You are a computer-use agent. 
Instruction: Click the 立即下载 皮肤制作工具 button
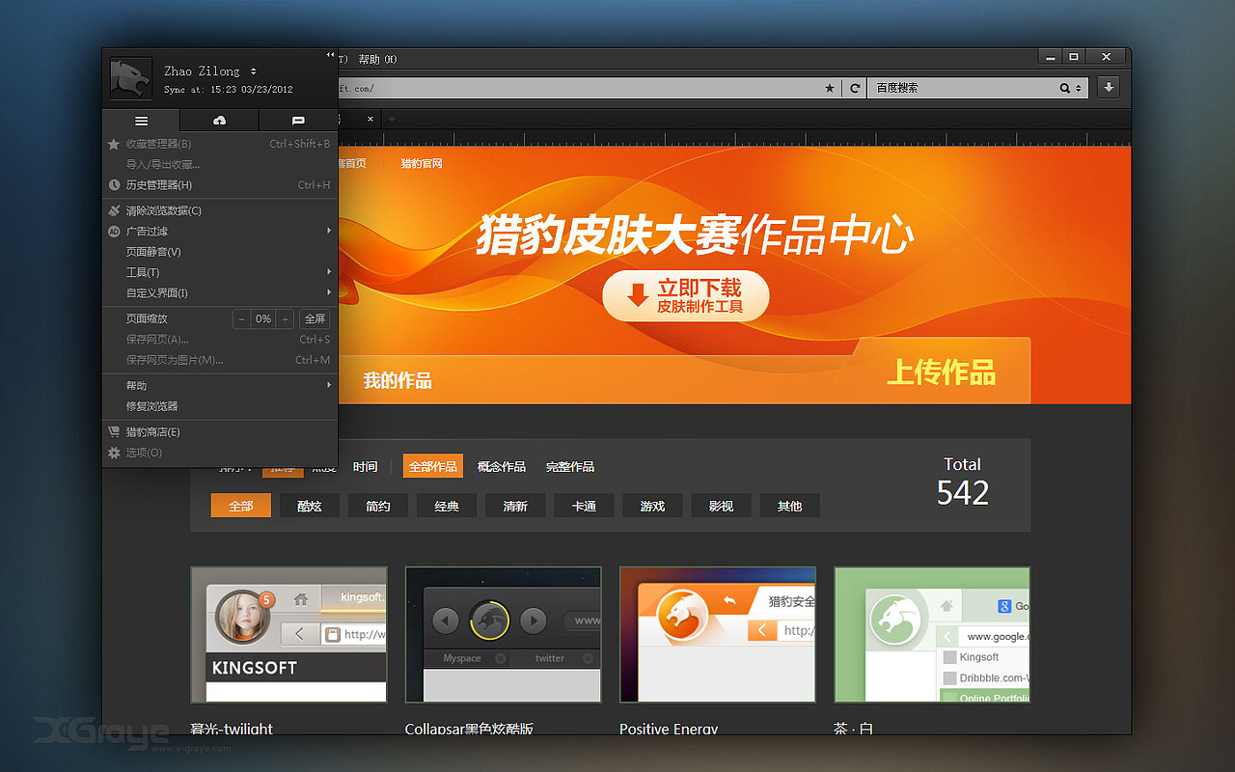pos(686,296)
